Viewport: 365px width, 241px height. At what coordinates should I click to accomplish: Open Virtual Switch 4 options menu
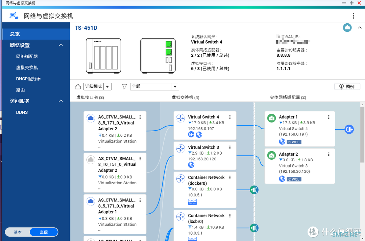pyautogui.click(x=230, y=117)
